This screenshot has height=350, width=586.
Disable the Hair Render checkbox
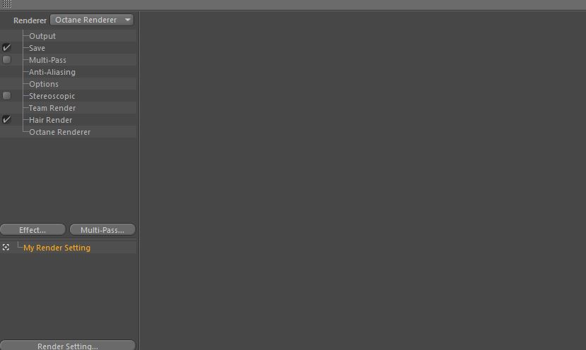pos(6,119)
